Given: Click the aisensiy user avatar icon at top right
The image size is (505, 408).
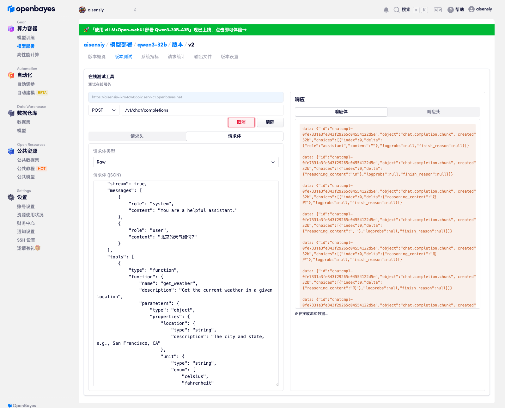Looking at the screenshot, I should tap(472, 9).
